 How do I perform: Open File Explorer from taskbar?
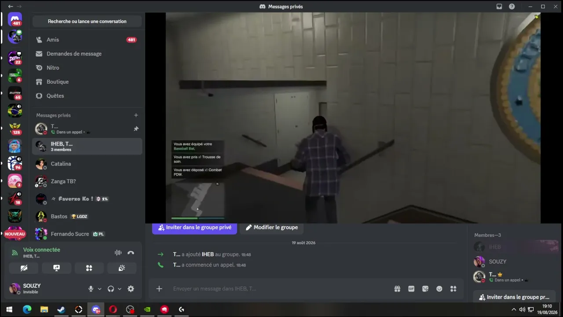point(44,310)
